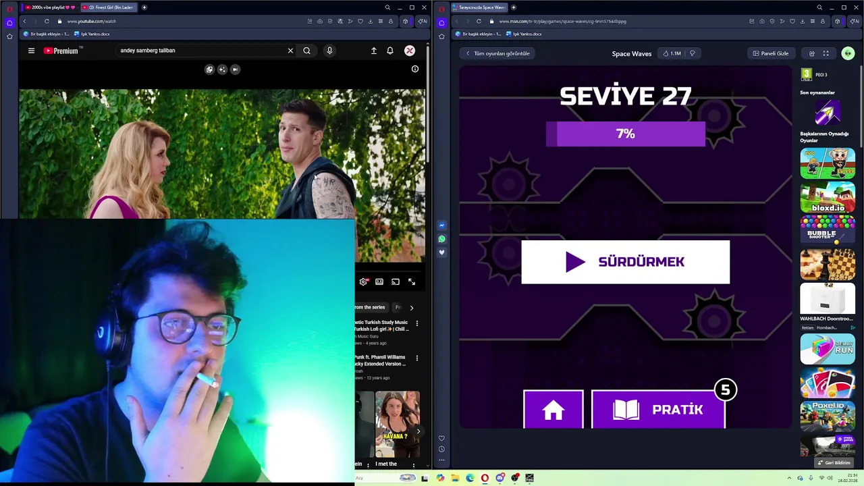Open YouTube upload/create icon

[373, 51]
